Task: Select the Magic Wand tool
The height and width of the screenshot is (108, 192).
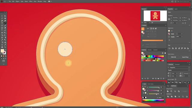Action: point(2,18)
